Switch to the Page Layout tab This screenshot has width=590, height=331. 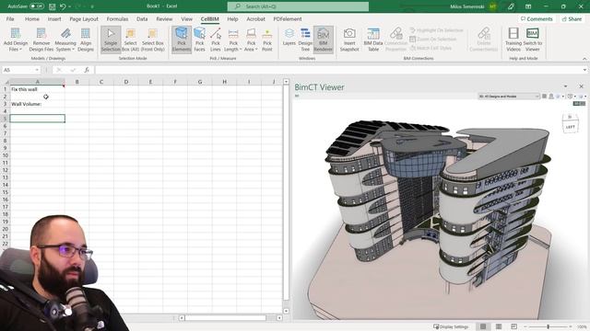coord(84,18)
